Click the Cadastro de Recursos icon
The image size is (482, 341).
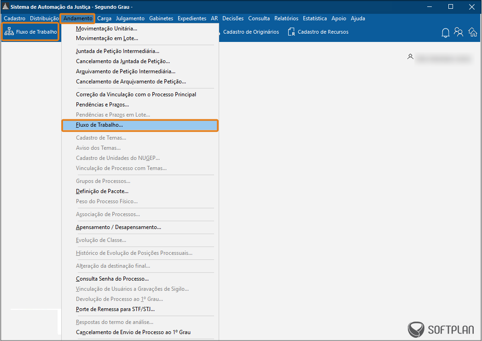pos(291,32)
